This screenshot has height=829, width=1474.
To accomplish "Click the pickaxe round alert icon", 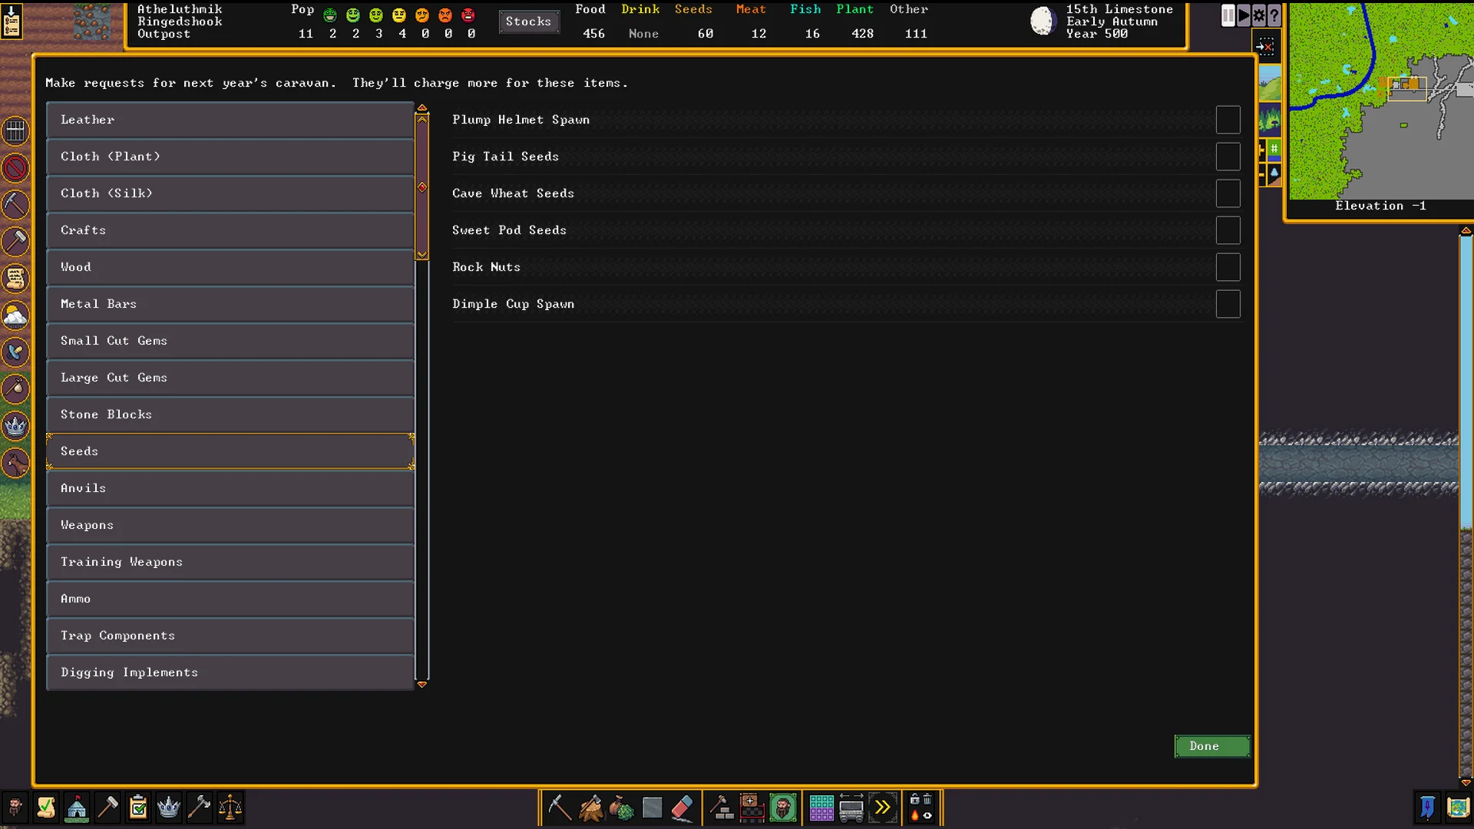I will coord(15,205).
